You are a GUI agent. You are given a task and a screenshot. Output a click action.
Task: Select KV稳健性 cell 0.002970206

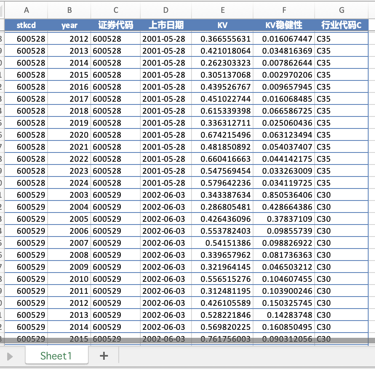click(284, 74)
